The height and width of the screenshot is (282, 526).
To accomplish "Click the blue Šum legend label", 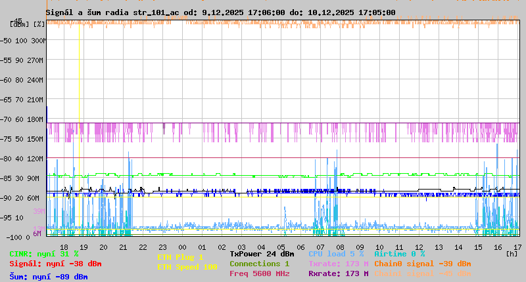I will click(49, 277).
